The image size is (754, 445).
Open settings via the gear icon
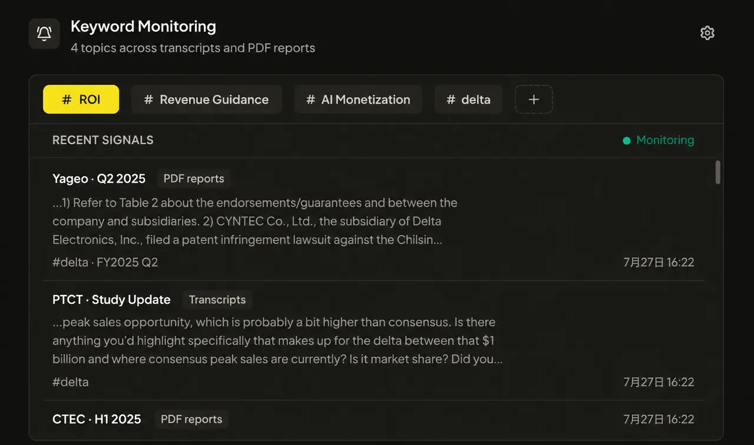point(707,33)
